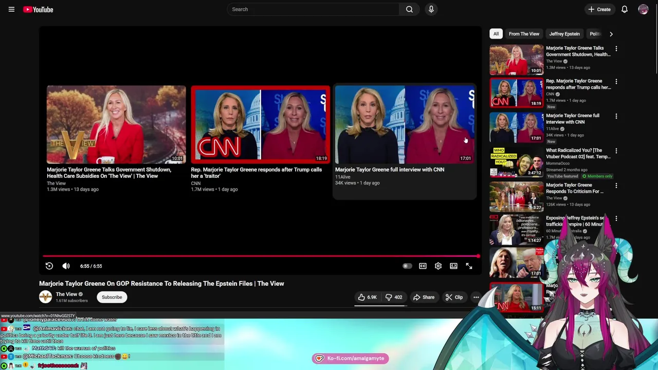Open end-screen The View shutdown video thumbnail
Screen dimensions: 658x370
(x=116, y=124)
